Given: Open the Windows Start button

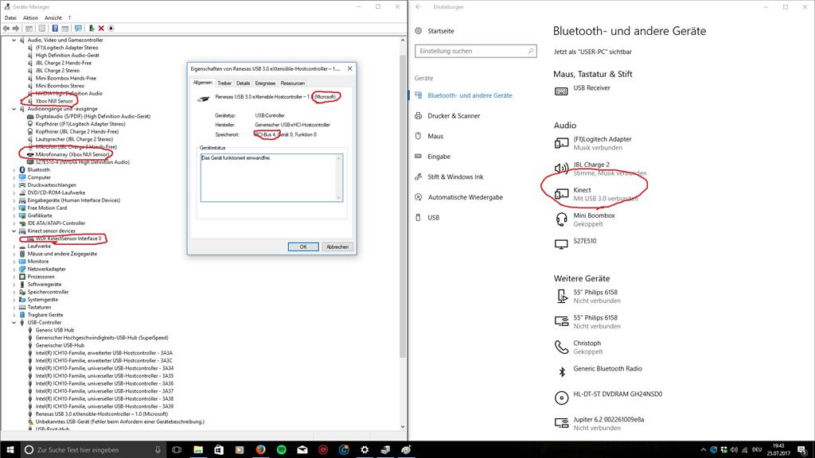Looking at the screenshot, I should click(x=10, y=450).
